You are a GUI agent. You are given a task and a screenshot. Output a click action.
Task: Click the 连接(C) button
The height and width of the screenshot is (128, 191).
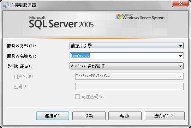53,116
